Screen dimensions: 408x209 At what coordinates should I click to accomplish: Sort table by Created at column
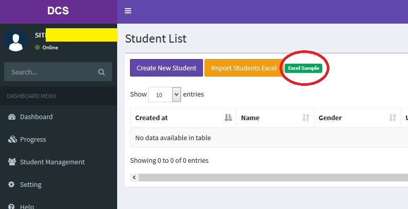(183, 118)
